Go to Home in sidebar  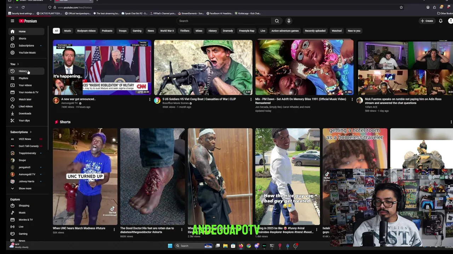tap(27, 31)
